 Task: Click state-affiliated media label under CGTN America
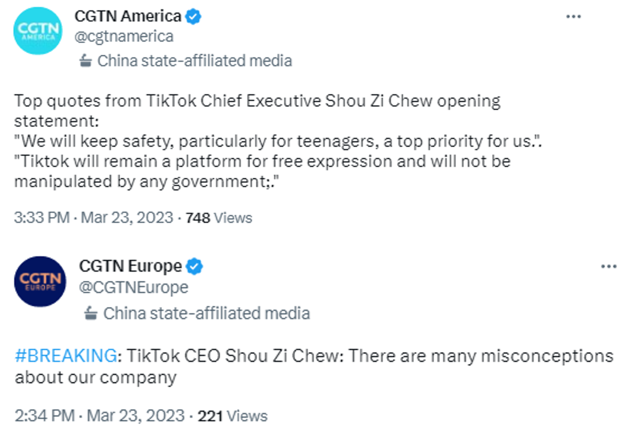click(x=195, y=61)
